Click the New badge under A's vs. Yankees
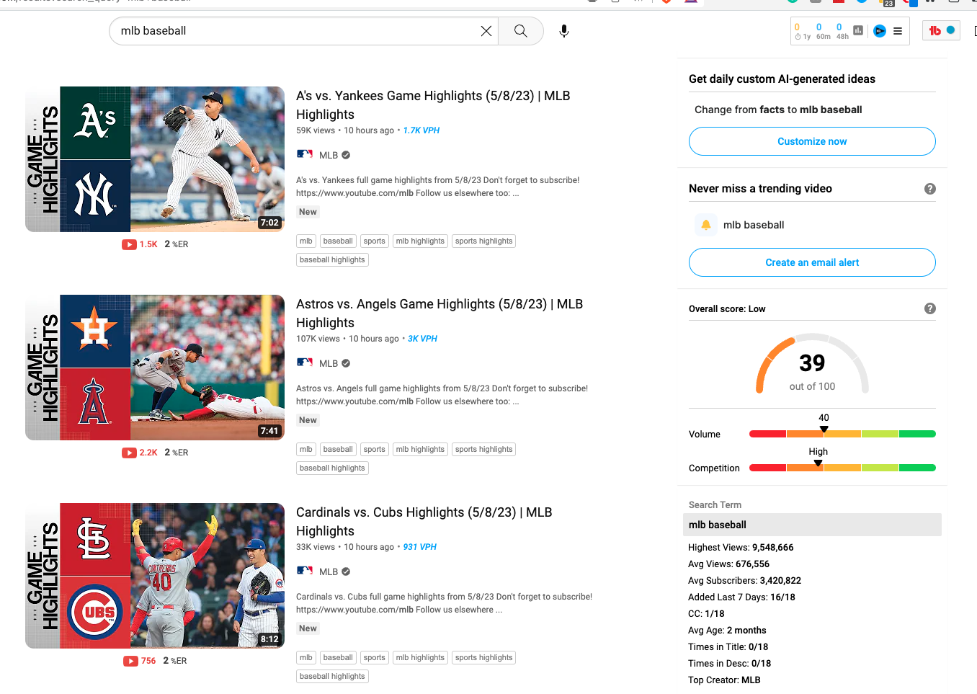The height and width of the screenshot is (694, 977). 308,212
